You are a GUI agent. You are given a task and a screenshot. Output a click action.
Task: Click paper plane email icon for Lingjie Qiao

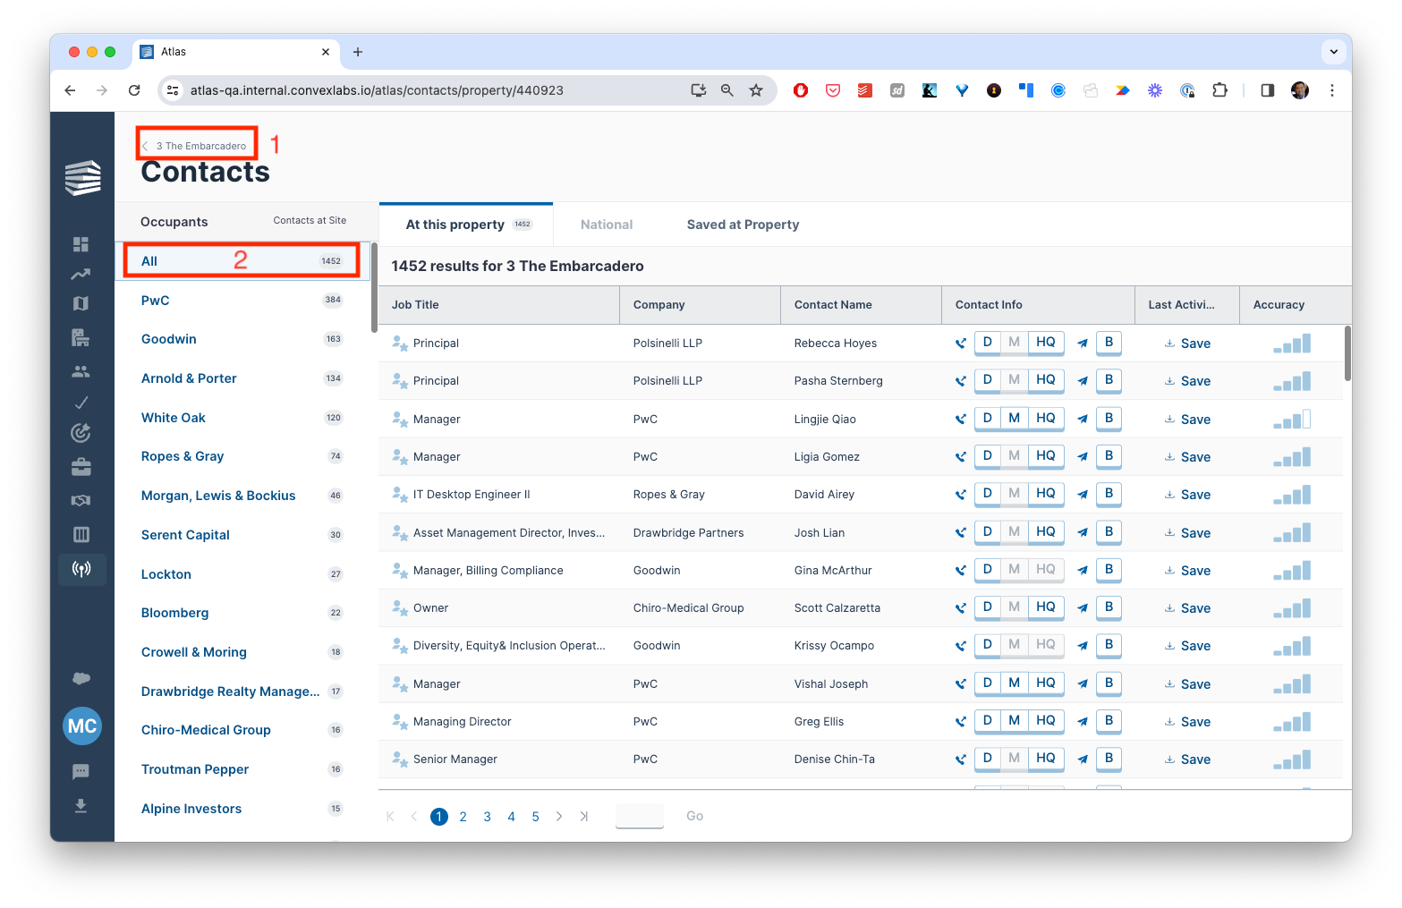point(1082,419)
